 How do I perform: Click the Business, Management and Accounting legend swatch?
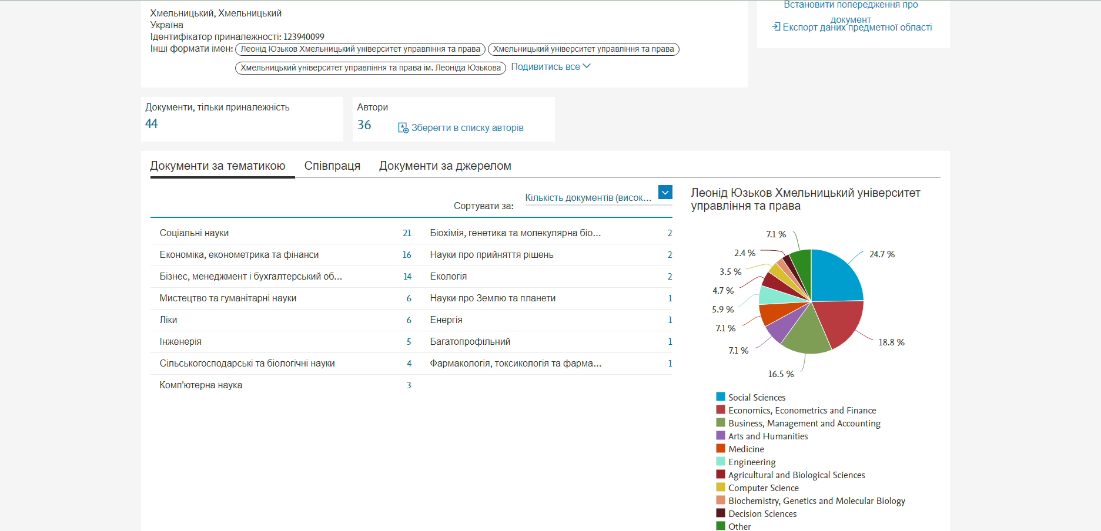tap(721, 422)
